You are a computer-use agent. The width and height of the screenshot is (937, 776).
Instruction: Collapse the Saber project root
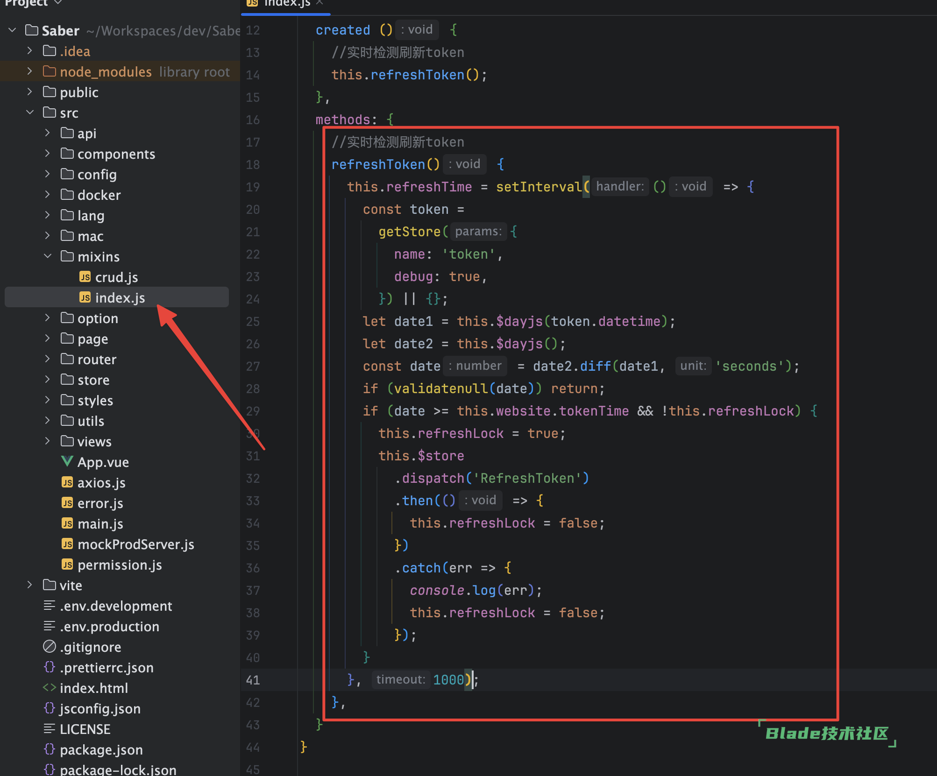point(13,30)
